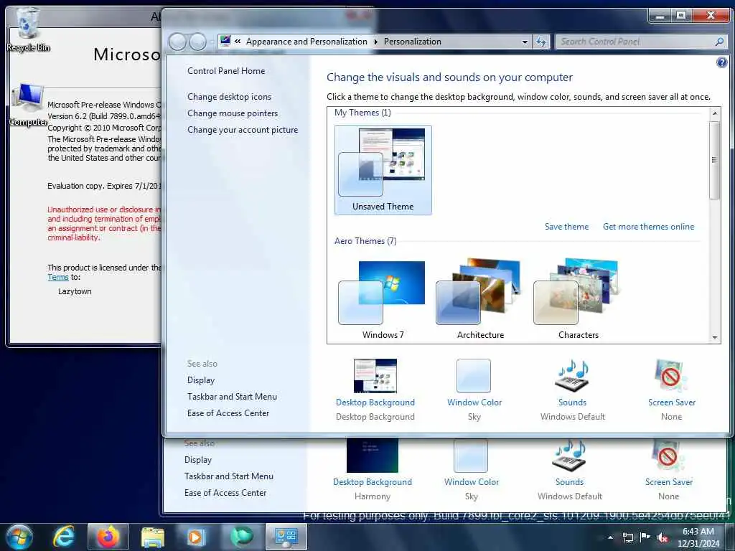The height and width of the screenshot is (551, 735).
Task: Click the green messenger taskbar icon
Action: click(241, 537)
